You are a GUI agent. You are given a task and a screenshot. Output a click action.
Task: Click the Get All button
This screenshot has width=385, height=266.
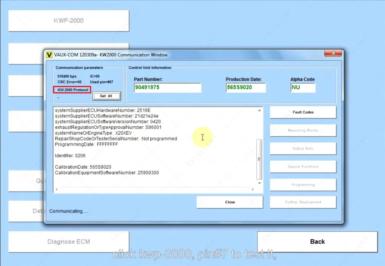coord(106,96)
